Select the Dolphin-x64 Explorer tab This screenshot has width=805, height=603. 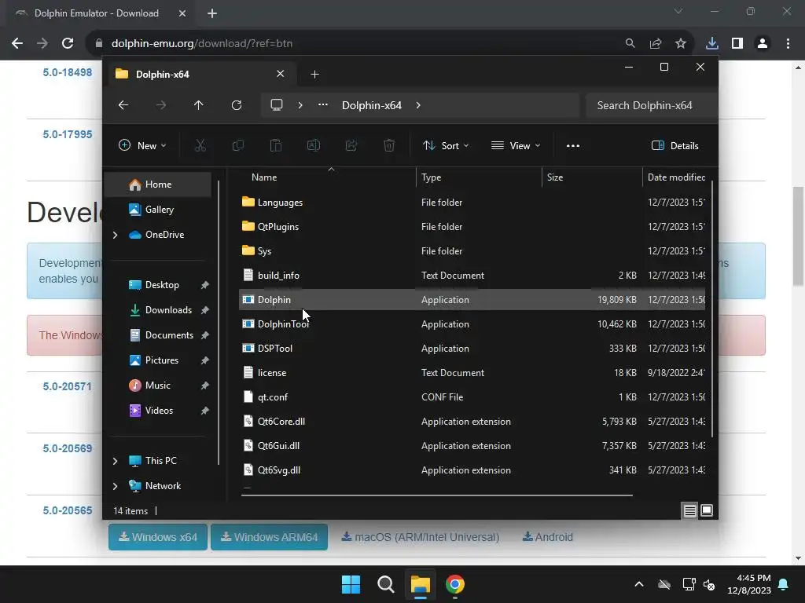pos(200,75)
